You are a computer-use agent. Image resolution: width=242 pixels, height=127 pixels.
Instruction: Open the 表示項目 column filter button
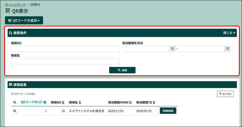point(225,94)
